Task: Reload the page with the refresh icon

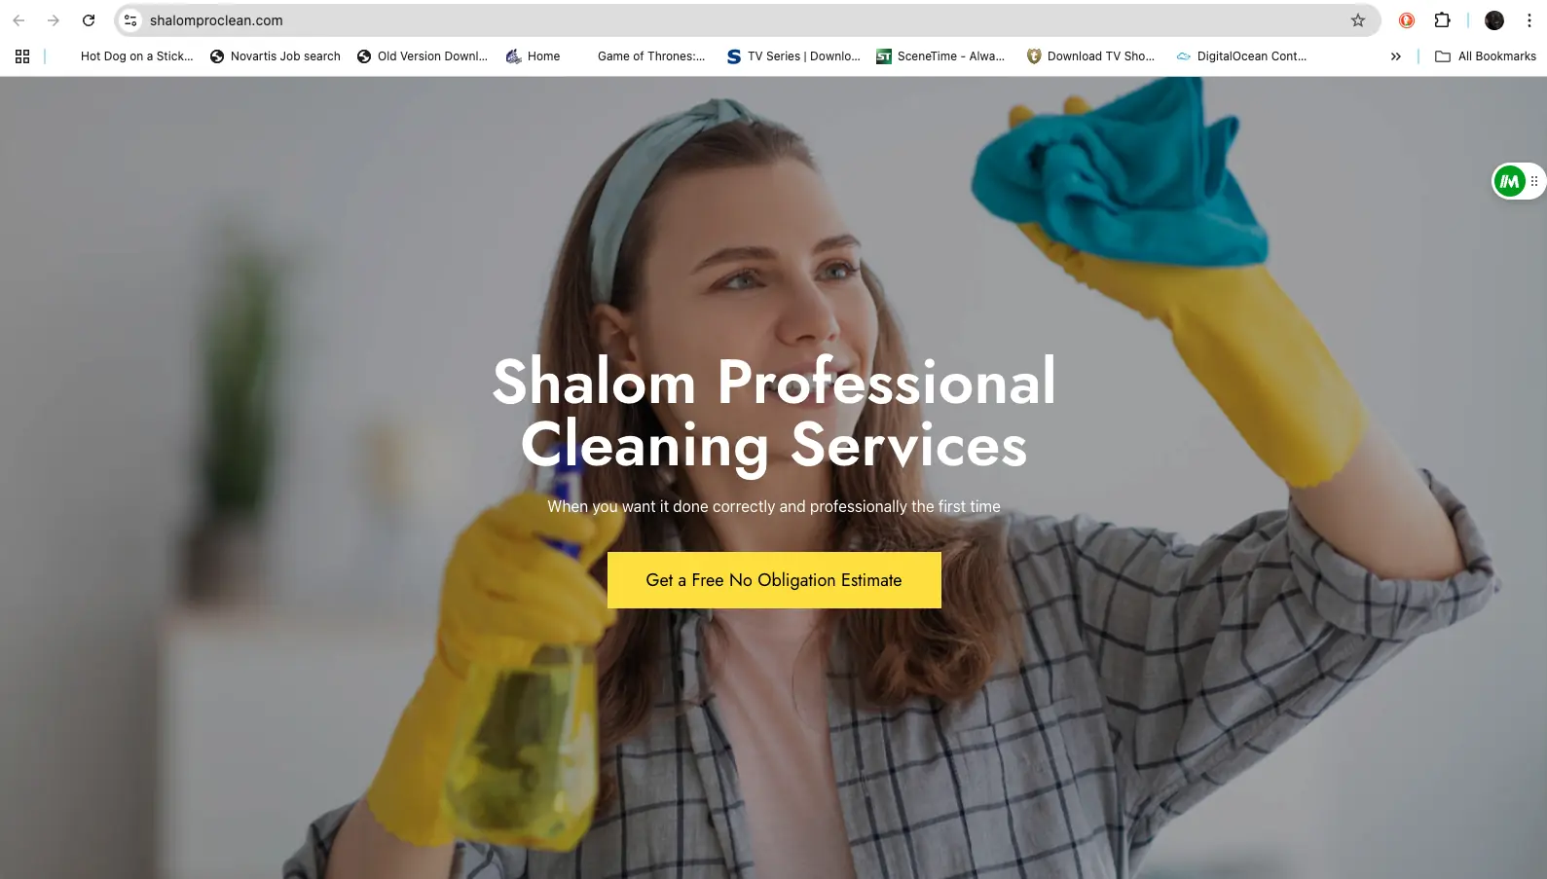Action: (x=89, y=20)
